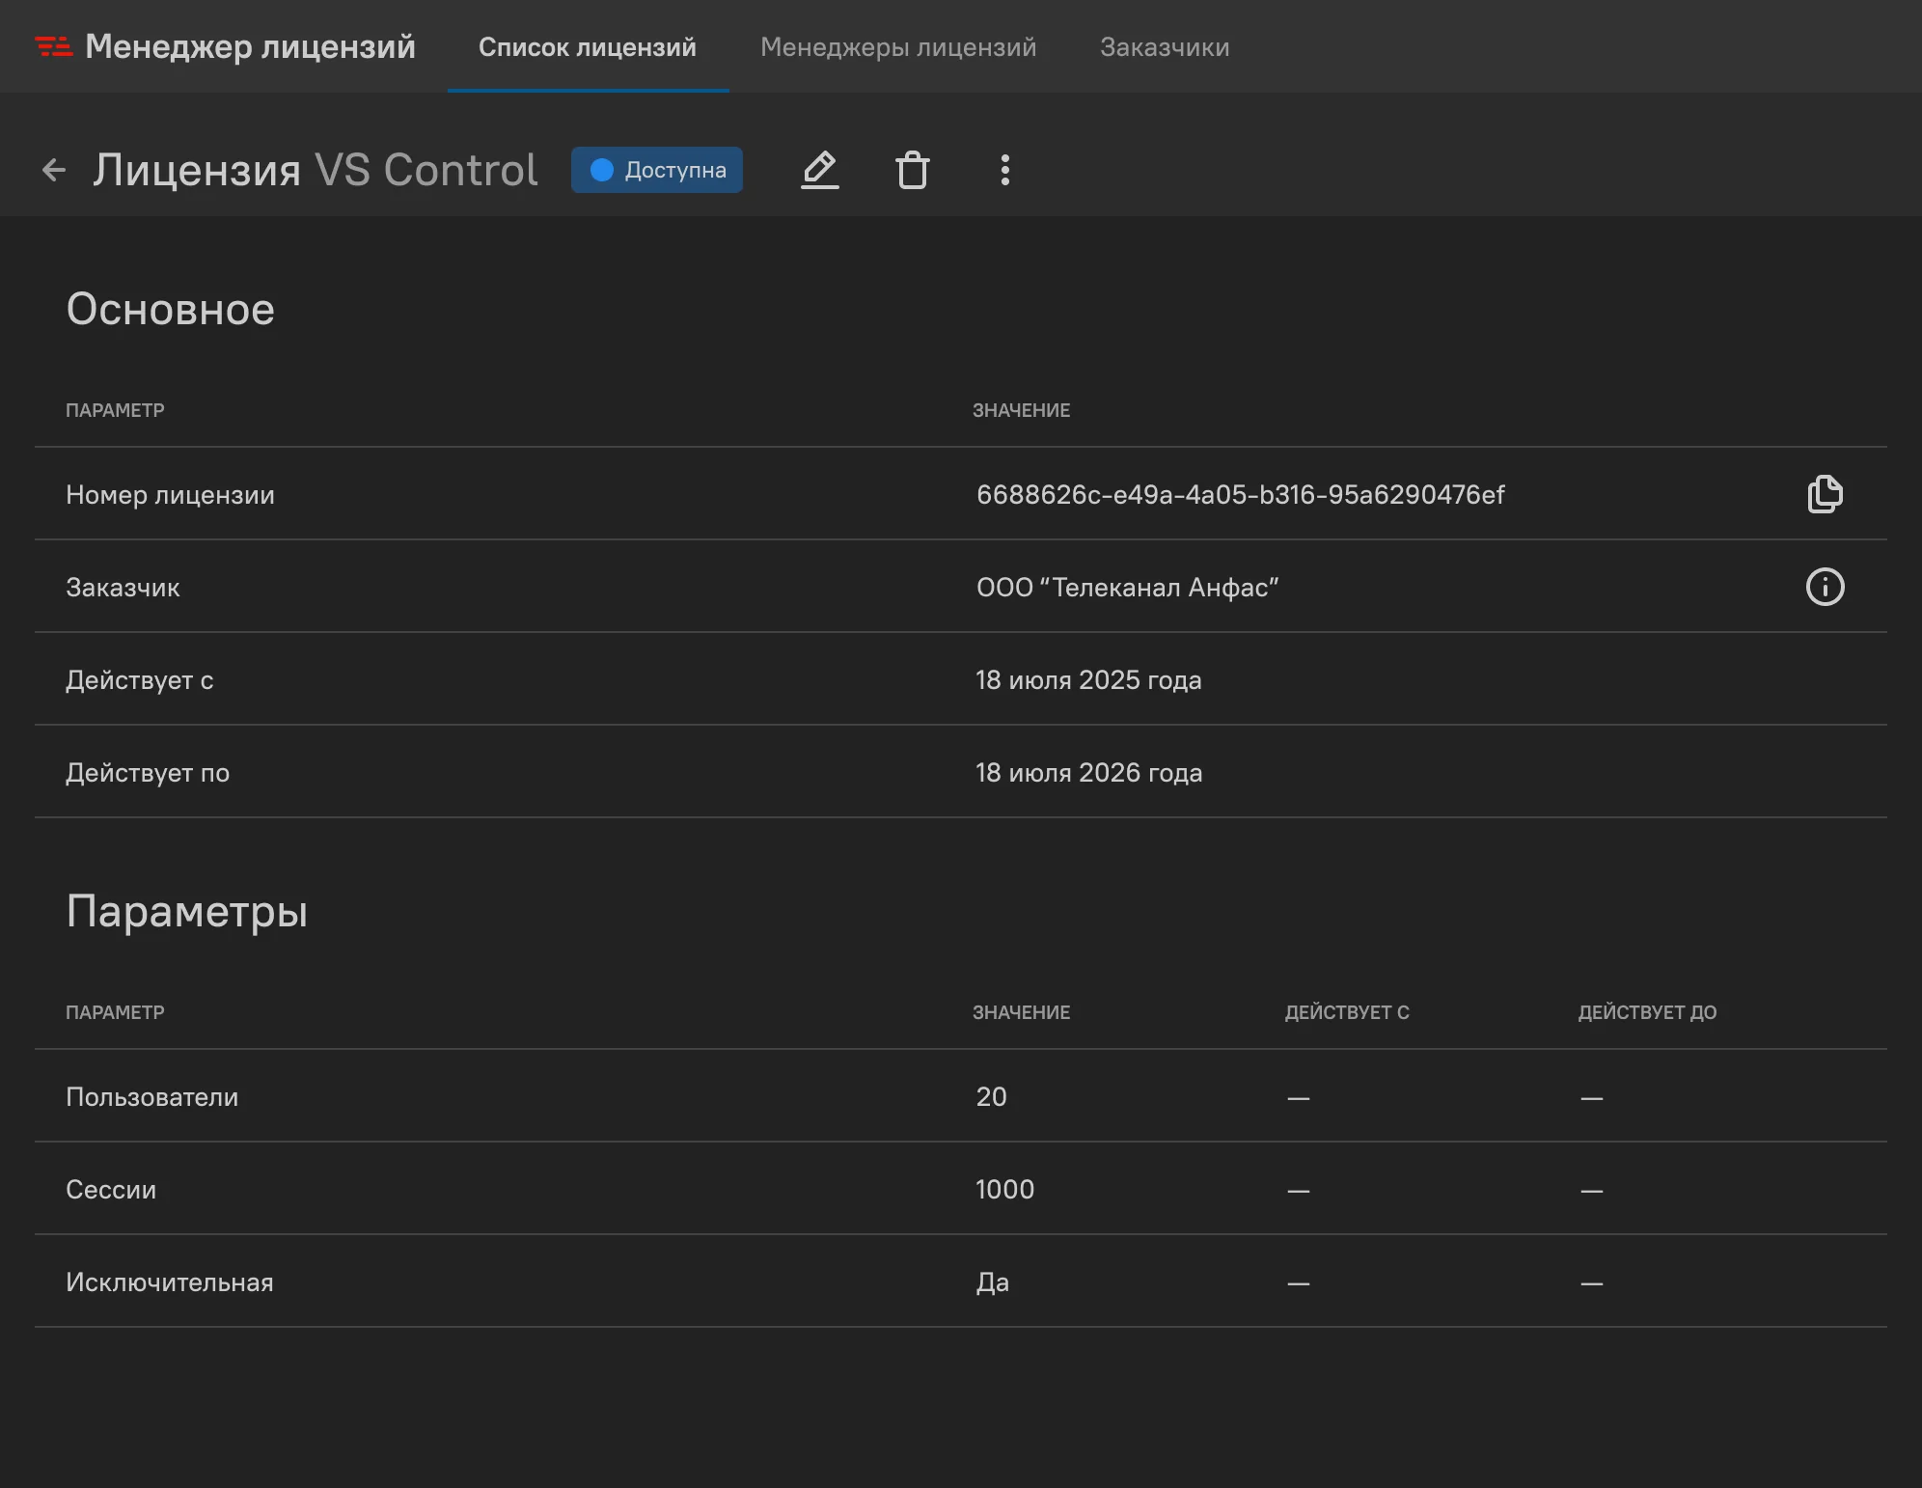Open the Список лицензий tab
Screen dimensions: 1922x1488
588,47
